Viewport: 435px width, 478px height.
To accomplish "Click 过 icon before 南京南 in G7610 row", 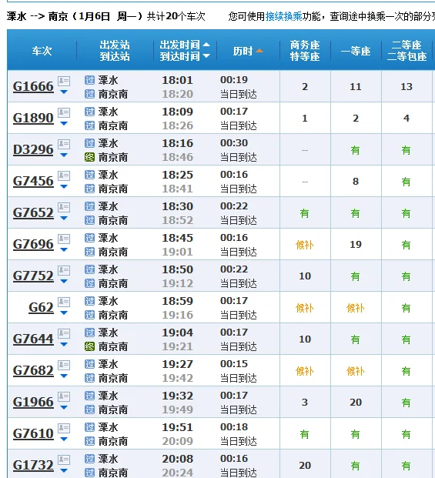I will (x=89, y=441).
